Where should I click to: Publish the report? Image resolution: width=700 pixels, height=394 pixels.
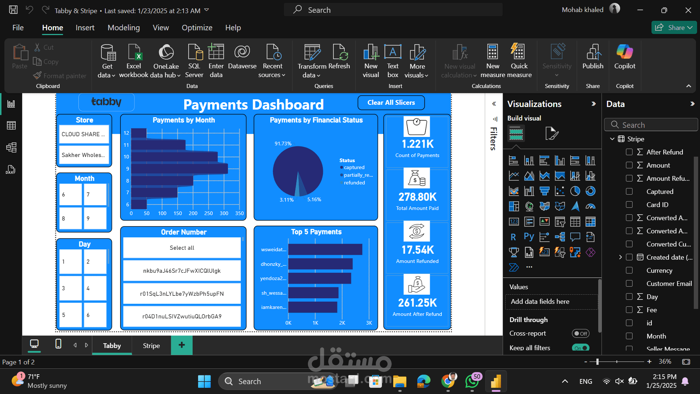[x=593, y=57]
